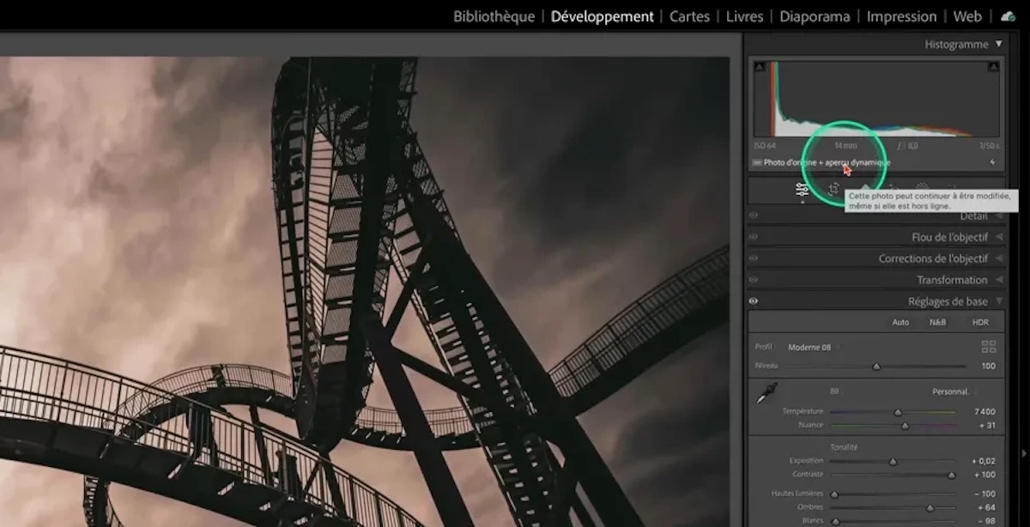Image resolution: width=1030 pixels, height=527 pixels.
Task: Toggle the Flou de l'objectif eye icon
Action: click(x=754, y=237)
